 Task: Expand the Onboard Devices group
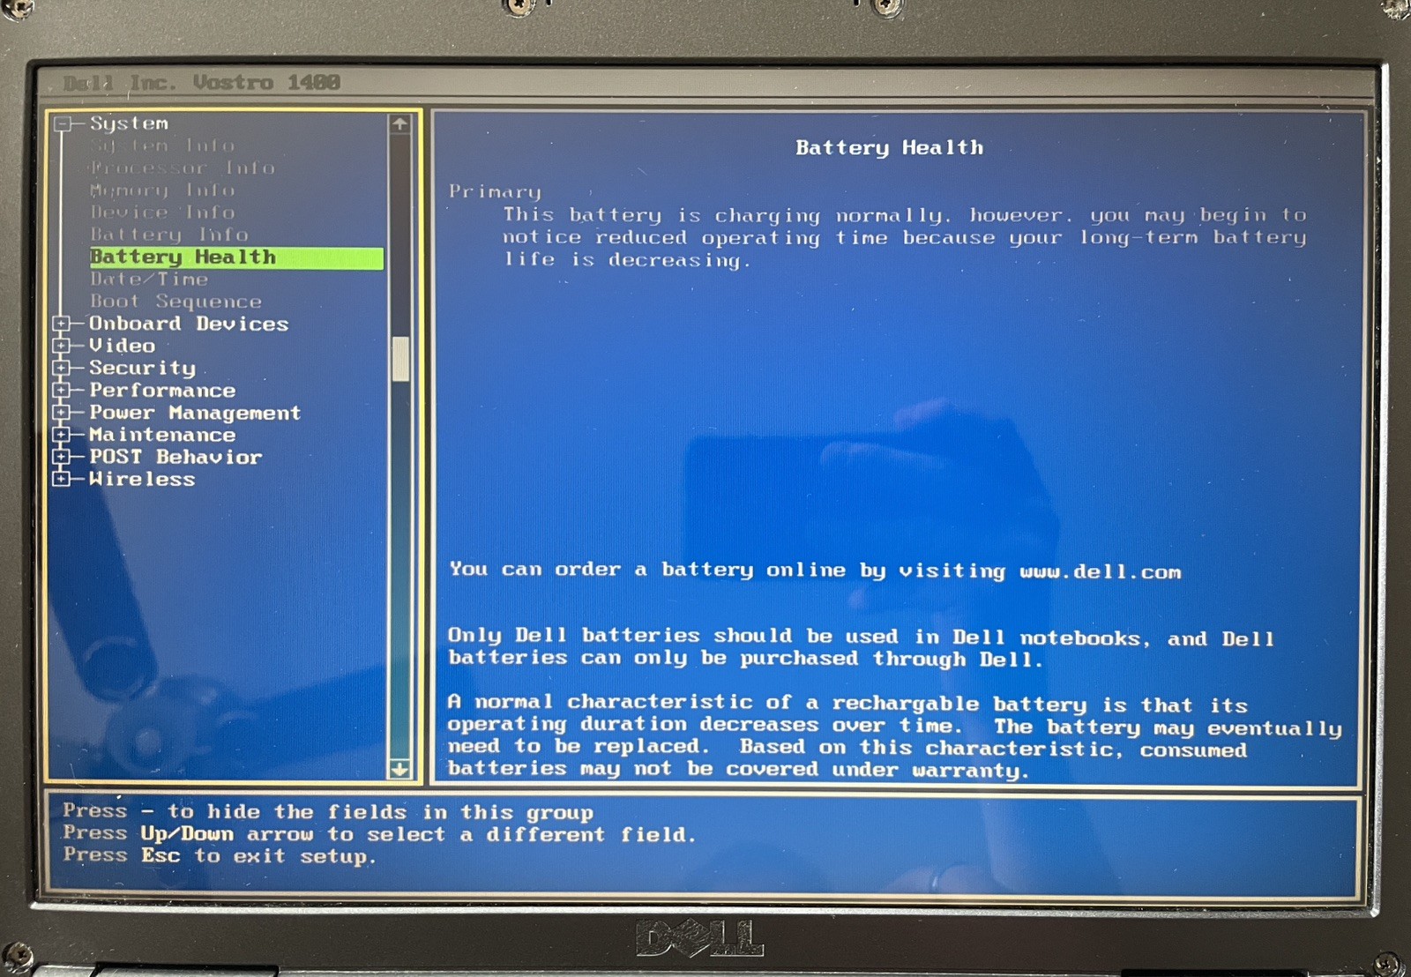pos(62,324)
